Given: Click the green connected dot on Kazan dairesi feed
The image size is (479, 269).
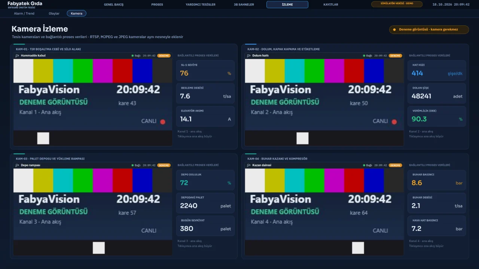Looking at the screenshot, I should (x=364, y=165).
